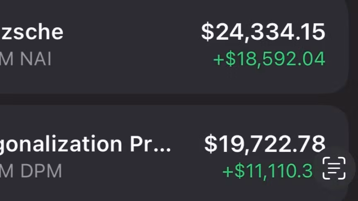This screenshot has width=358, height=201.
Task: Open the "gonalization Pr..." holding
Action: 85,144
